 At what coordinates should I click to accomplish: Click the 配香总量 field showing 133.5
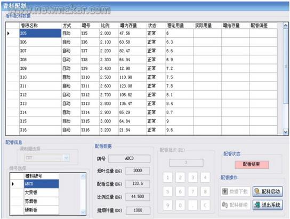coord(138,184)
